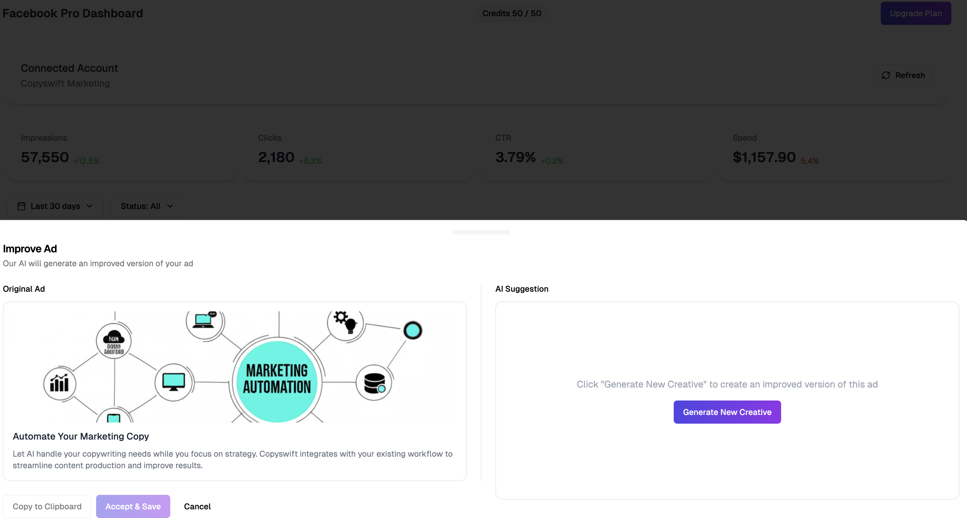This screenshot has width=967, height=518.
Task: Click the bar chart icon in ad image
Action: click(x=60, y=383)
